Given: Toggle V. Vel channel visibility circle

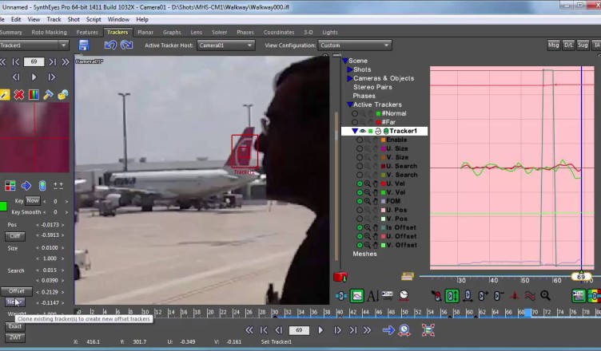Looking at the screenshot, I should 360,192.
